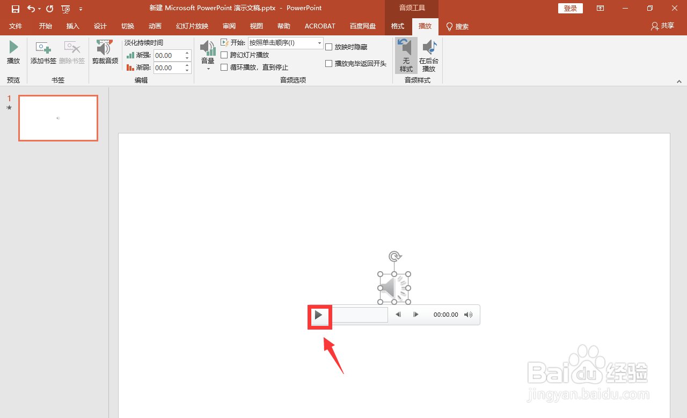Click the Tell Me search (搜索) box
This screenshot has width=687, height=418.
tap(457, 26)
